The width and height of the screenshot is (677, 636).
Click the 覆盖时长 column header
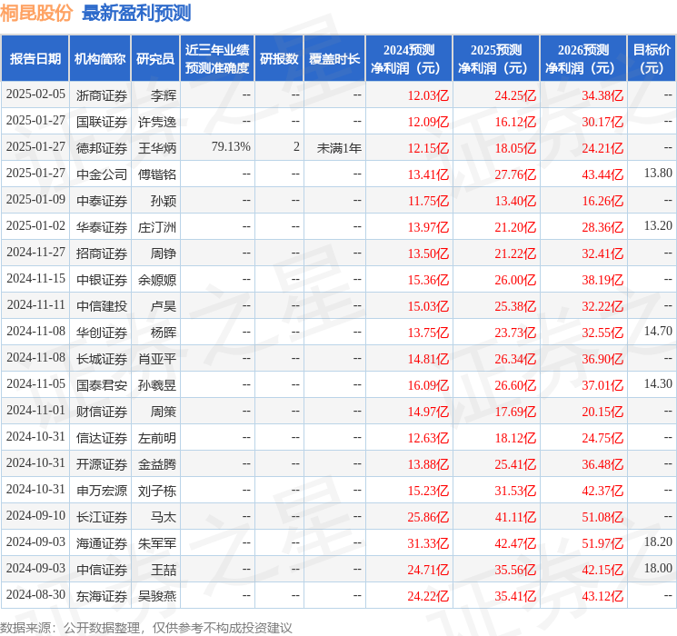pos(334,59)
